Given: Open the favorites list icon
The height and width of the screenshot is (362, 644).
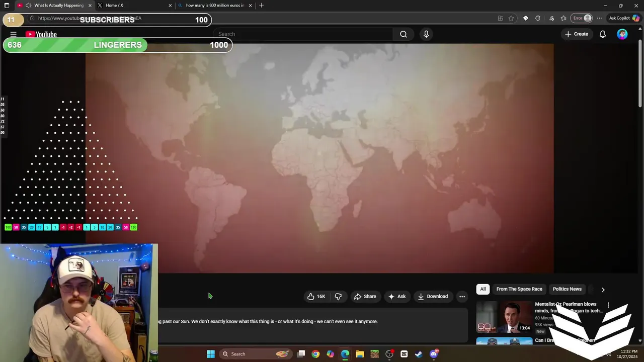Looking at the screenshot, I should coord(563,18).
